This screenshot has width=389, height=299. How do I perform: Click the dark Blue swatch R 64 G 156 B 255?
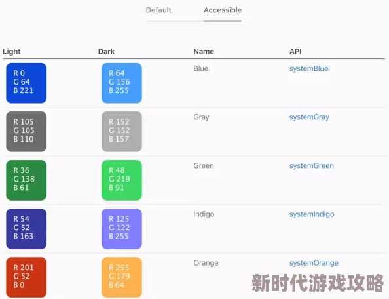tap(122, 83)
